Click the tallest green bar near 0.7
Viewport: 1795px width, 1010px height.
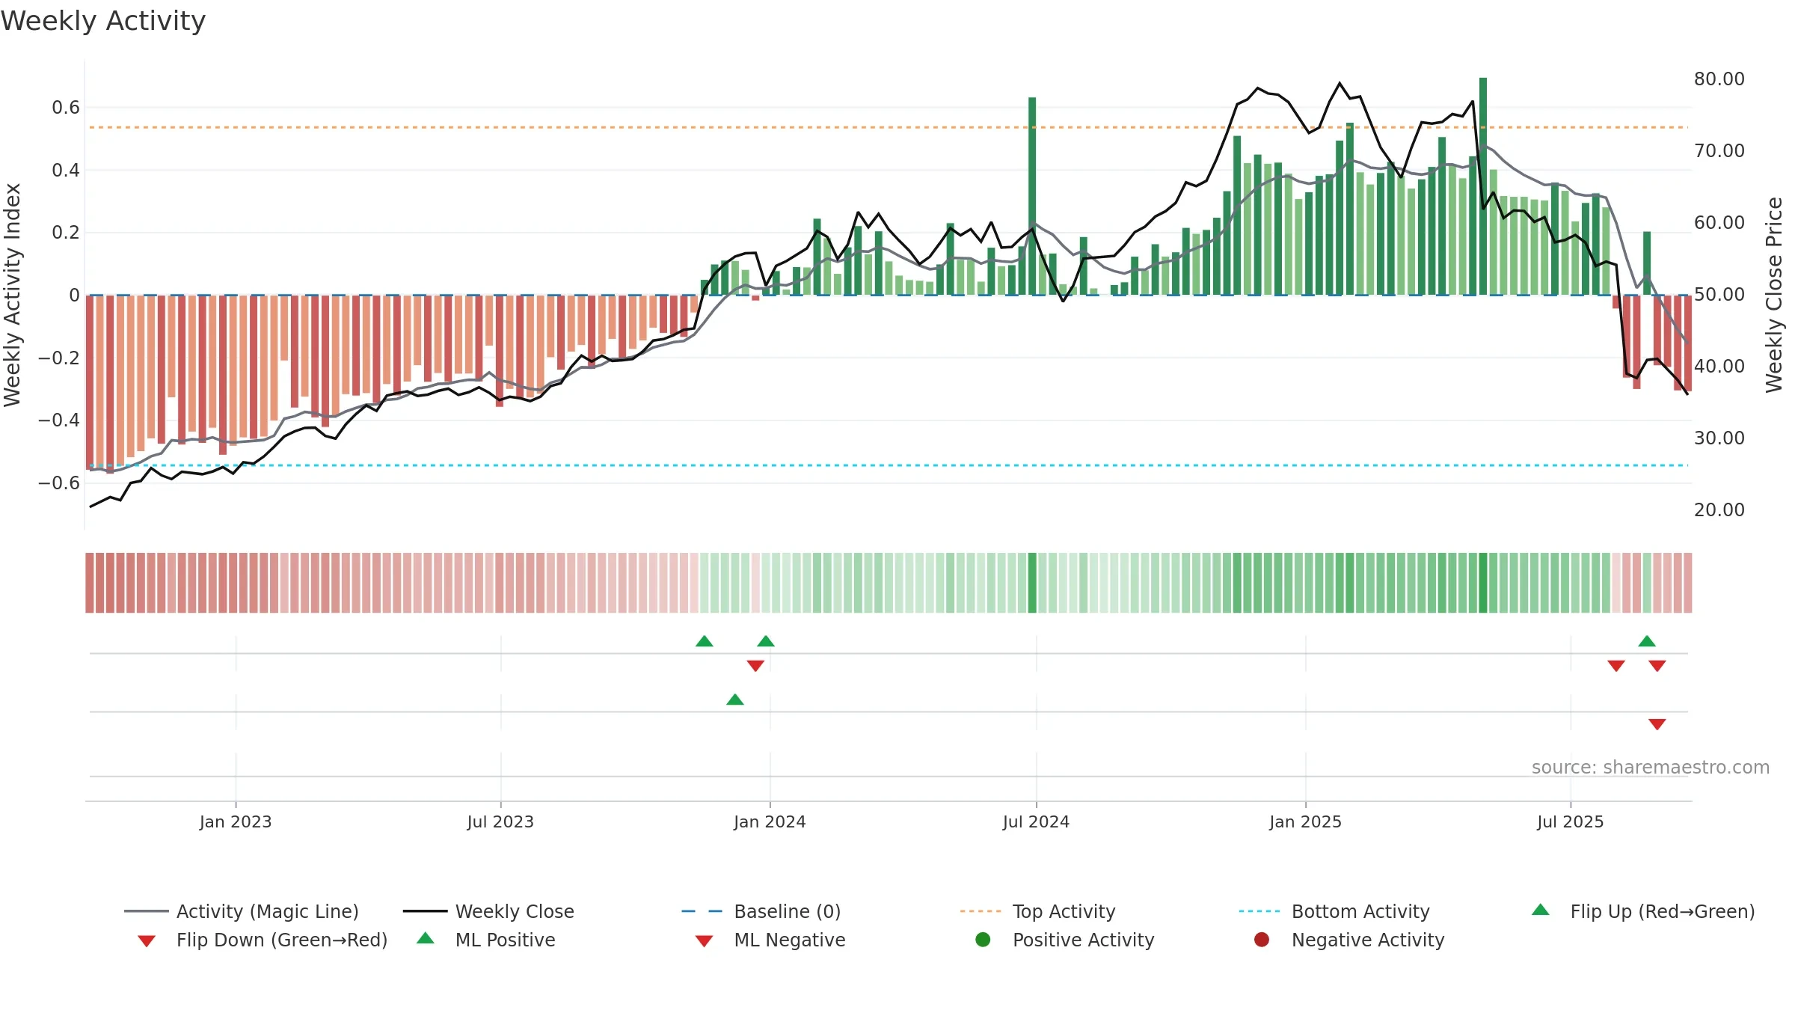(x=1483, y=186)
